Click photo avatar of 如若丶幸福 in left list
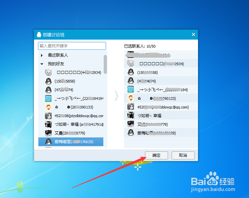The height and width of the screenshot is (198, 249). [x=48, y=124]
